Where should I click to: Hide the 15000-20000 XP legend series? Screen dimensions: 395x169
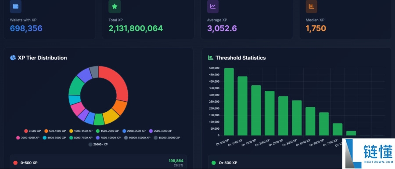(x=167, y=138)
